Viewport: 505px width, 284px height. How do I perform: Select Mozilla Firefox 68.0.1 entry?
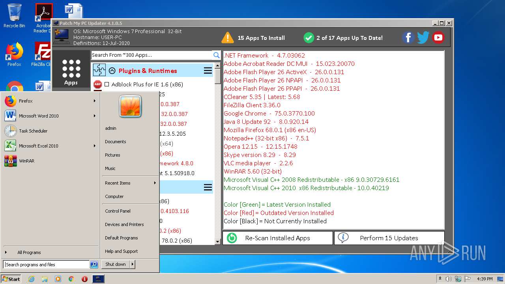point(270,130)
